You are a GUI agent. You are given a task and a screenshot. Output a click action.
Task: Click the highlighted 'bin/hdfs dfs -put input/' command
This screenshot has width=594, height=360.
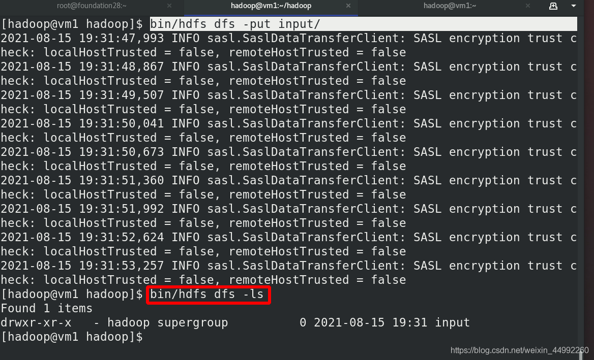(235, 24)
